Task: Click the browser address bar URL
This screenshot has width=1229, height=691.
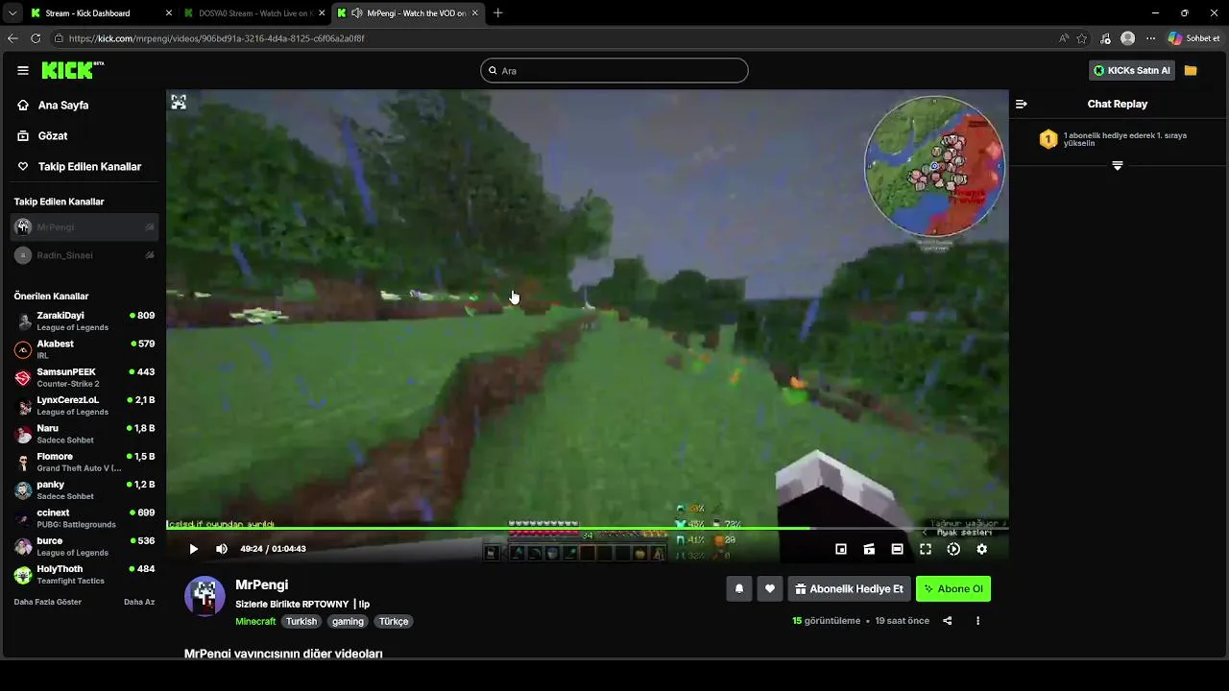Action: 217,38
